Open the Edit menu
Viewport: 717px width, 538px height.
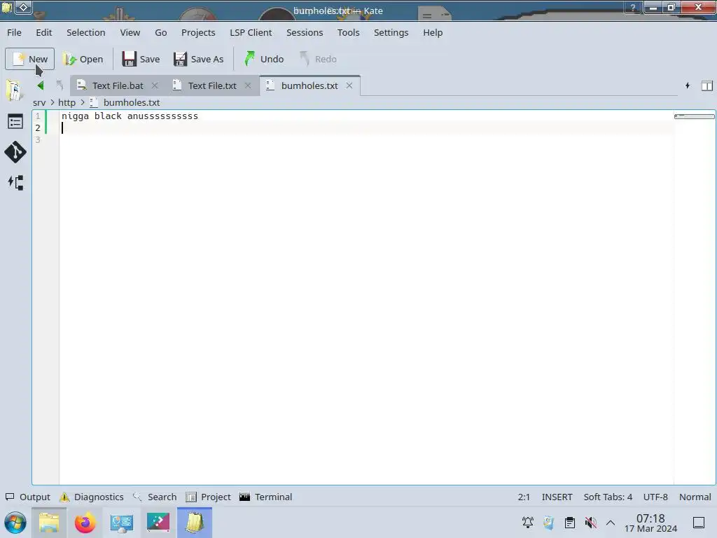point(44,32)
